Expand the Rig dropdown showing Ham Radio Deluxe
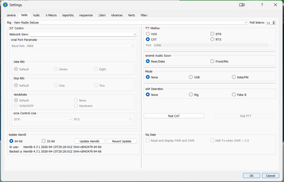 click(x=130, y=23)
